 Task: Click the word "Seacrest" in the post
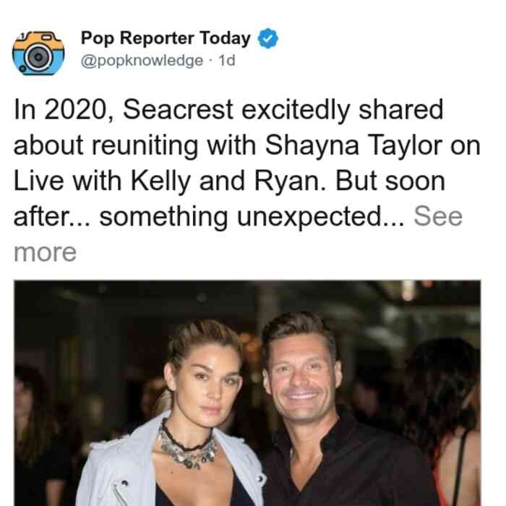pos(178,110)
